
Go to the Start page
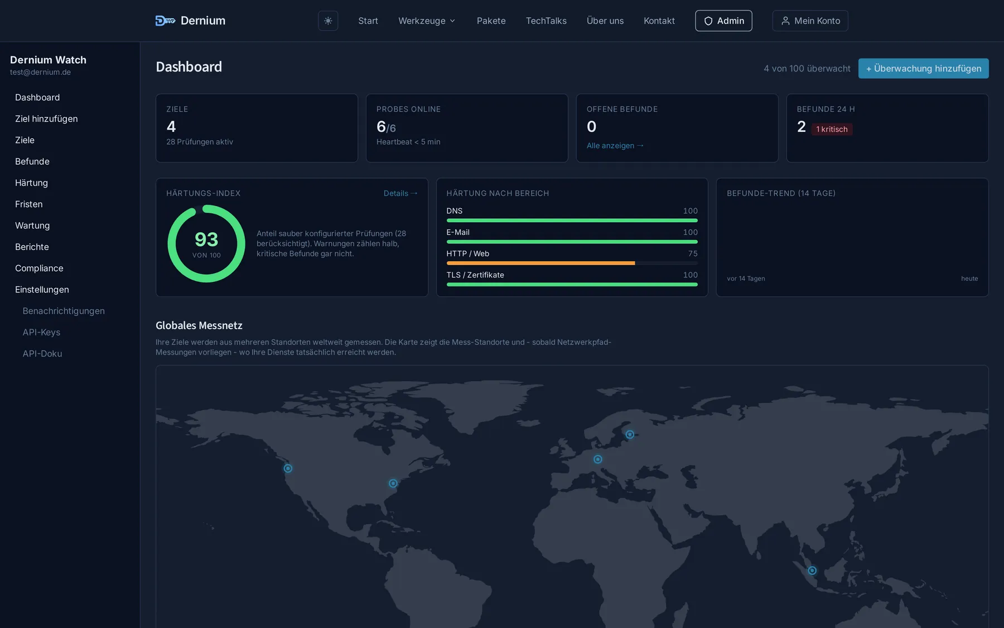point(368,21)
